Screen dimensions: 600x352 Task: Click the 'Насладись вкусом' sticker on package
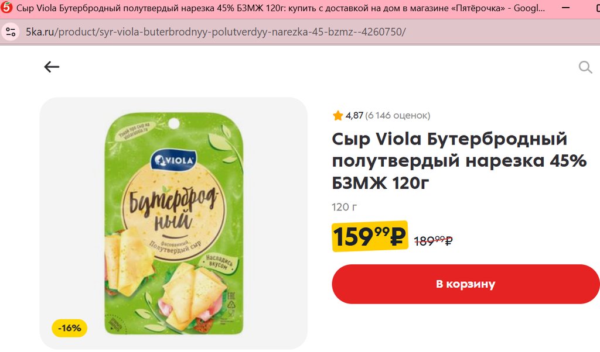coord(219,263)
